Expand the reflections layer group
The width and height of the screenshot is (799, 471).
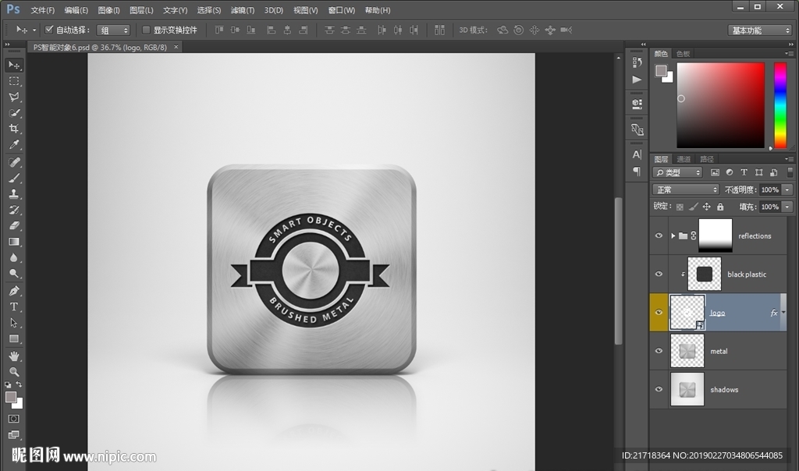[x=673, y=235]
